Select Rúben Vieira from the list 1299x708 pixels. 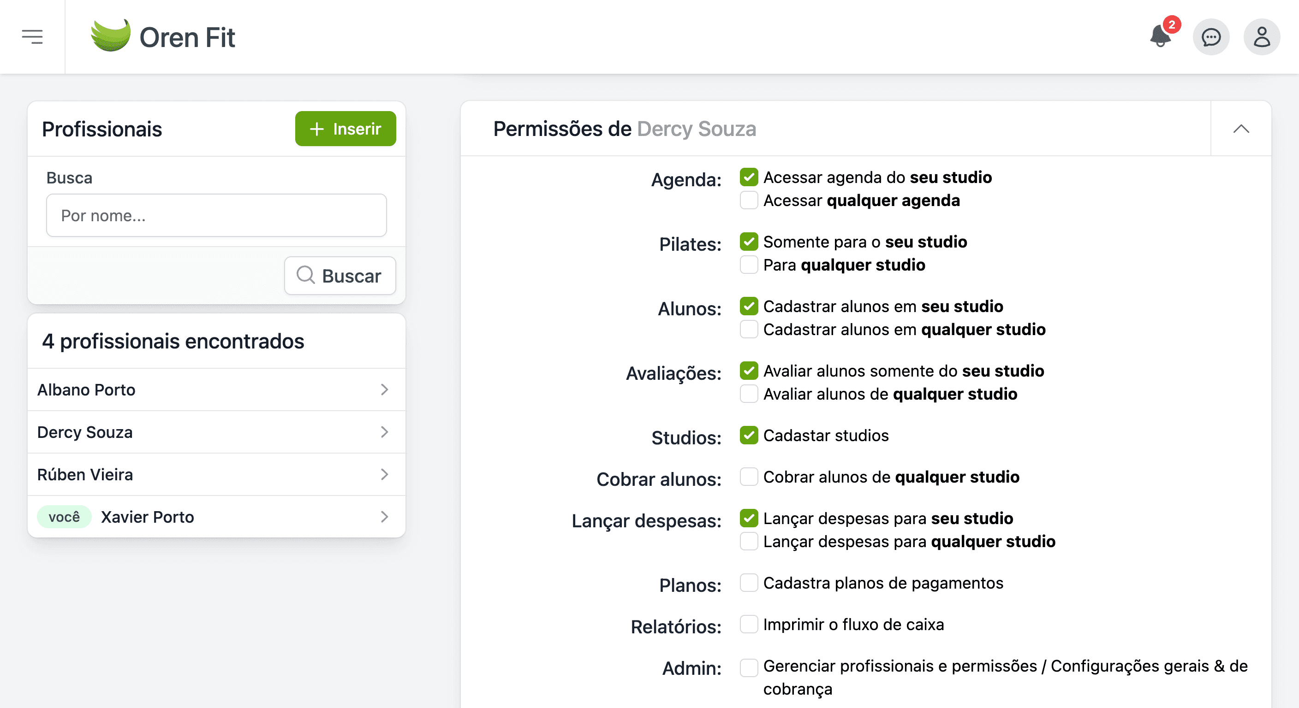(x=216, y=474)
